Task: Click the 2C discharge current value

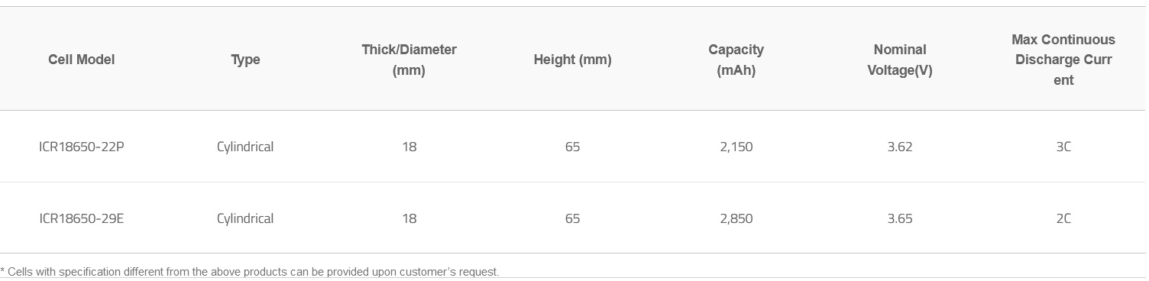Action: click(x=1063, y=218)
